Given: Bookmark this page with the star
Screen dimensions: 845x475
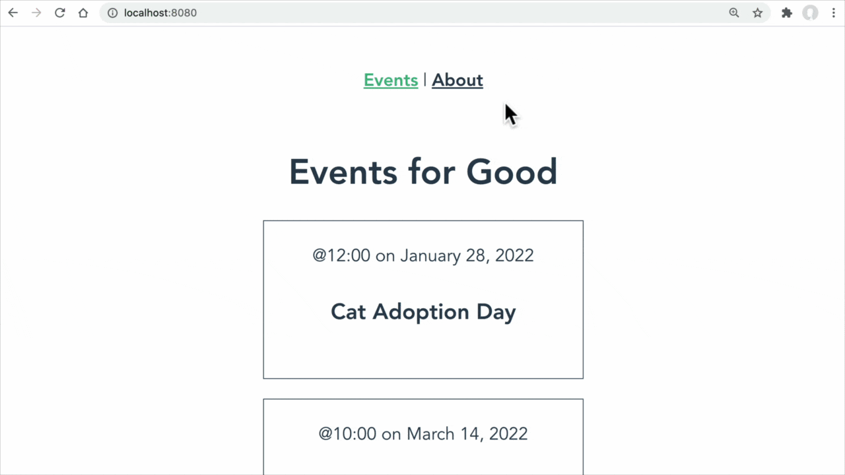Looking at the screenshot, I should click(x=758, y=13).
